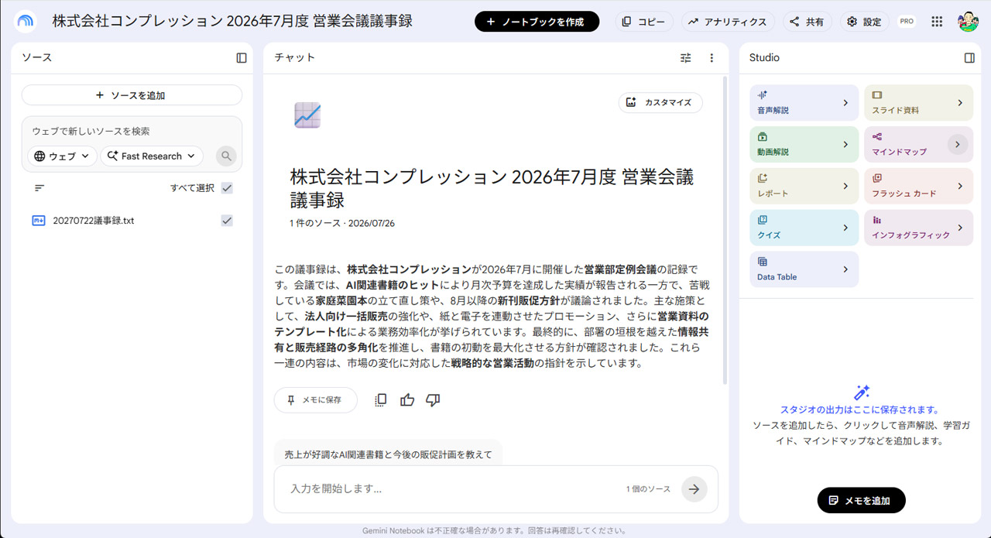Viewport: 991px width, 538px height.
Task: Click the 20270722議事録.txt source name
Action: (x=93, y=221)
